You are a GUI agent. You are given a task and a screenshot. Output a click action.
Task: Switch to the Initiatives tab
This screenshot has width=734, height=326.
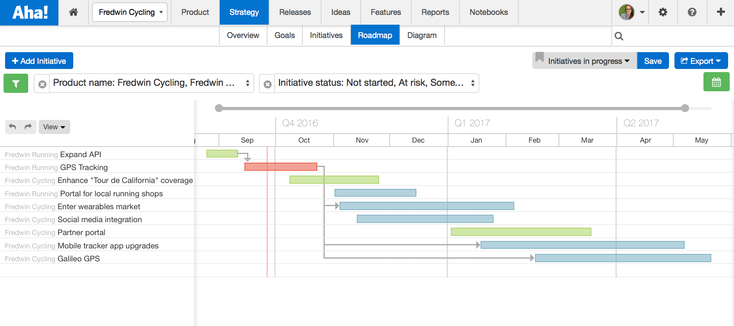pos(326,35)
